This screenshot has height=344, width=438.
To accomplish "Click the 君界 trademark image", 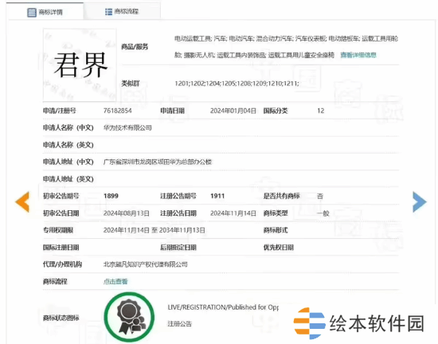I will [80, 64].
